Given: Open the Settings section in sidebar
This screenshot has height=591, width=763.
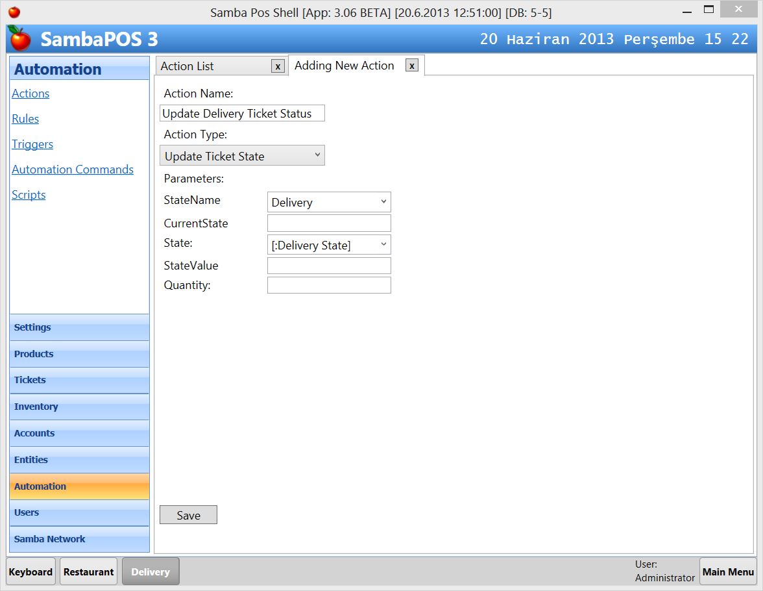Looking at the screenshot, I should (79, 327).
